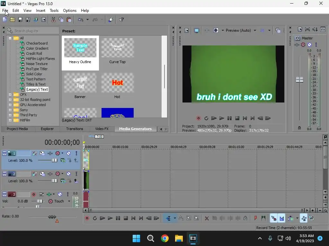Image resolution: width=329 pixels, height=246 pixels.
Task: Expand the 32-bit floating point folder
Action: tap(10, 100)
